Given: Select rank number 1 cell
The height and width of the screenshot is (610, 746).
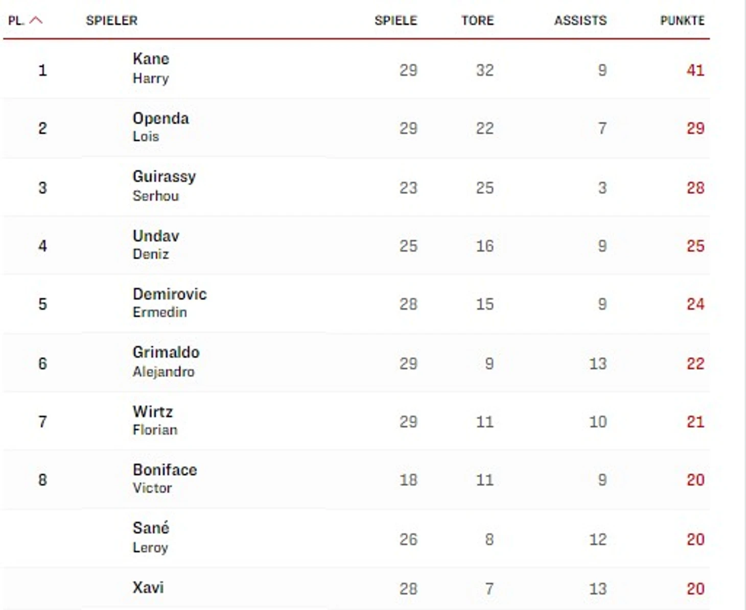Looking at the screenshot, I should (x=42, y=70).
